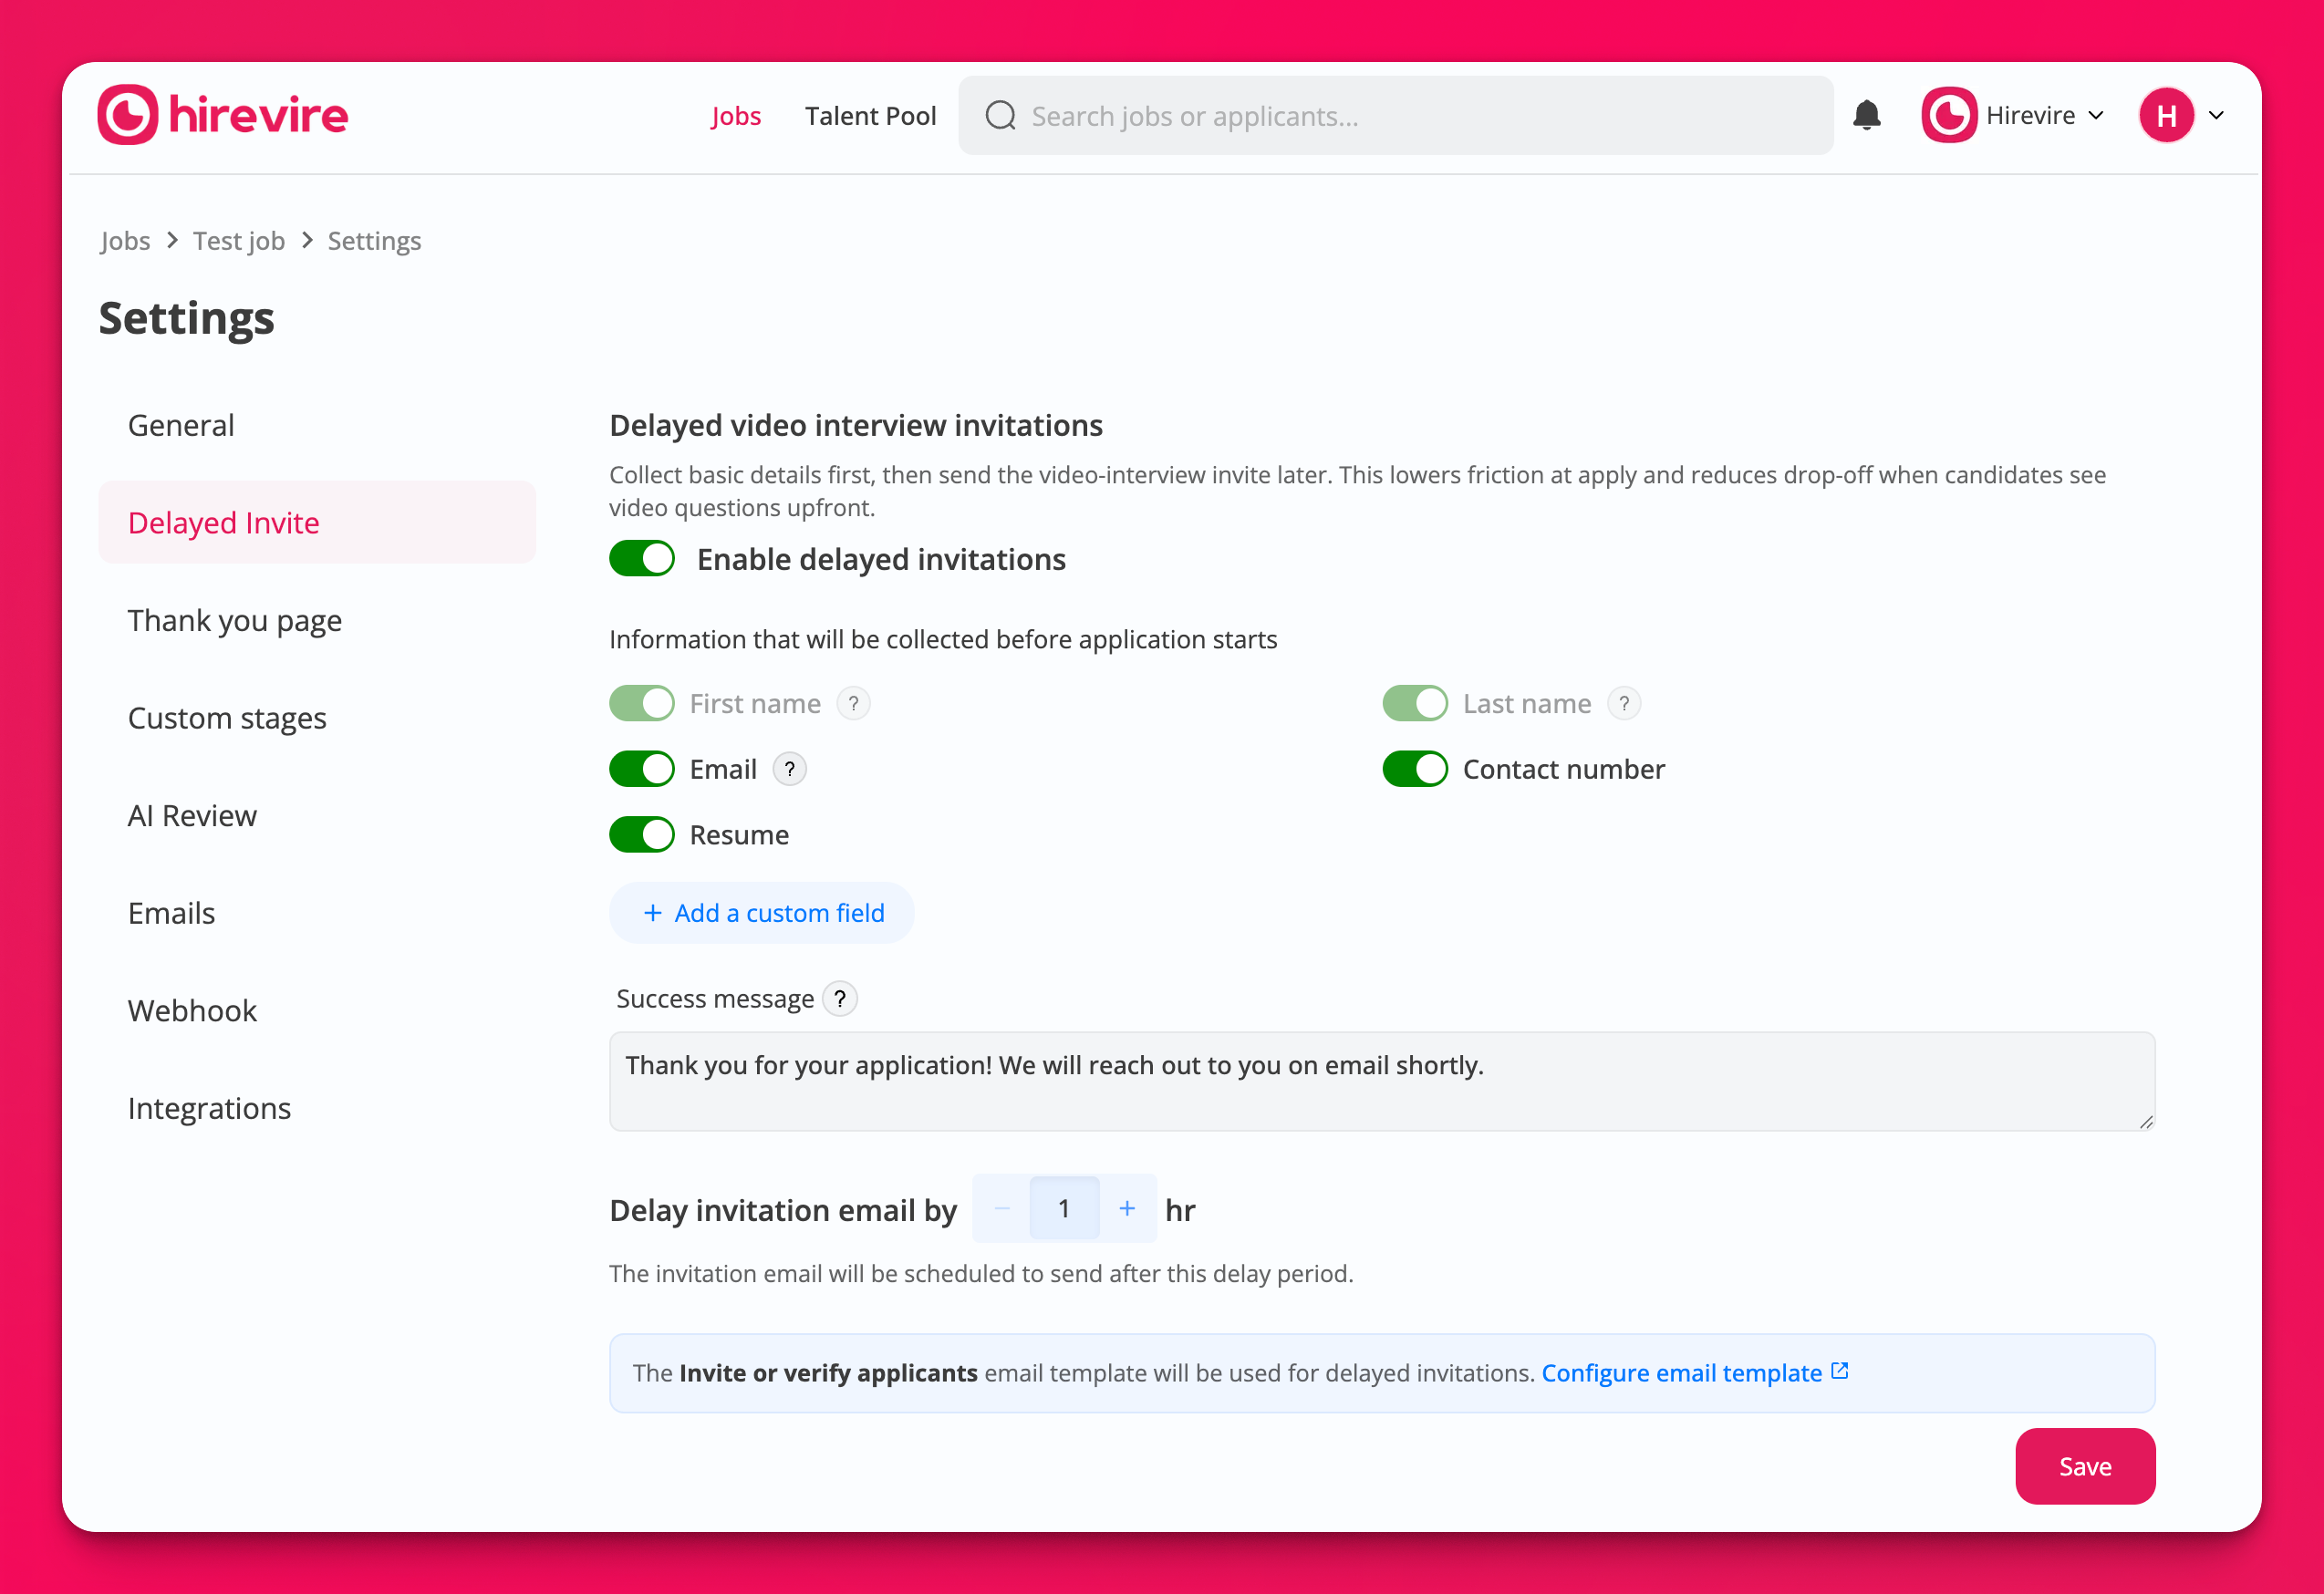Screen dimensions: 2324x1594
Task: Click the Success message help icon
Action: pos(839,999)
